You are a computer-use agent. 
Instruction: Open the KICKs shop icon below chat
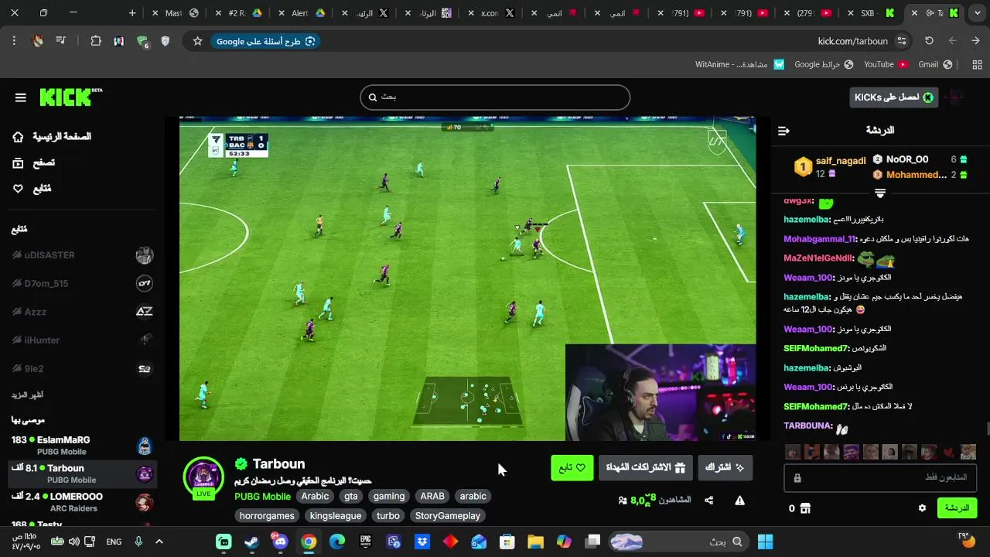pyautogui.click(x=805, y=508)
